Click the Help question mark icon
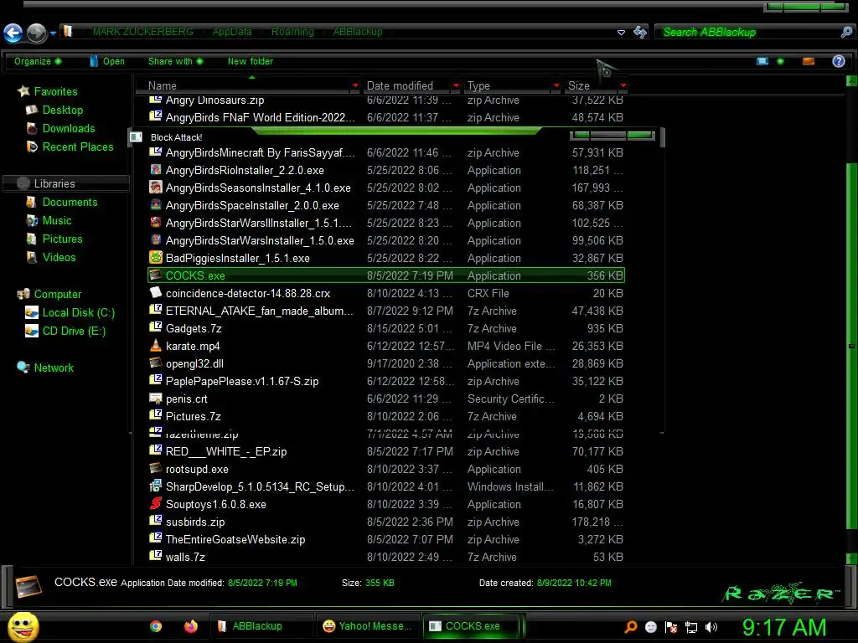This screenshot has height=643, width=858. tap(838, 61)
